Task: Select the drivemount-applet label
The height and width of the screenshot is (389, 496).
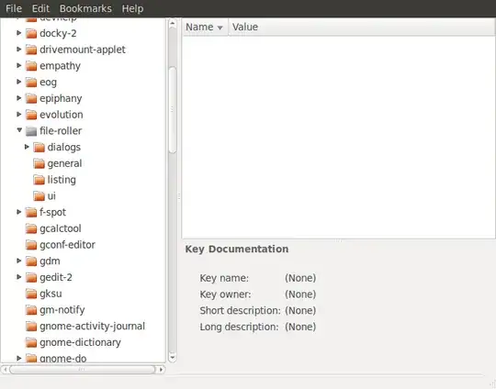Action: pos(83,50)
